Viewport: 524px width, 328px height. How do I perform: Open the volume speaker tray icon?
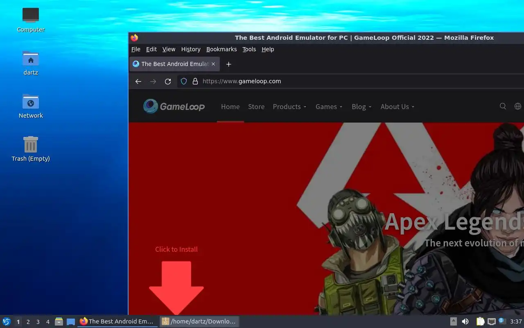(x=465, y=321)
